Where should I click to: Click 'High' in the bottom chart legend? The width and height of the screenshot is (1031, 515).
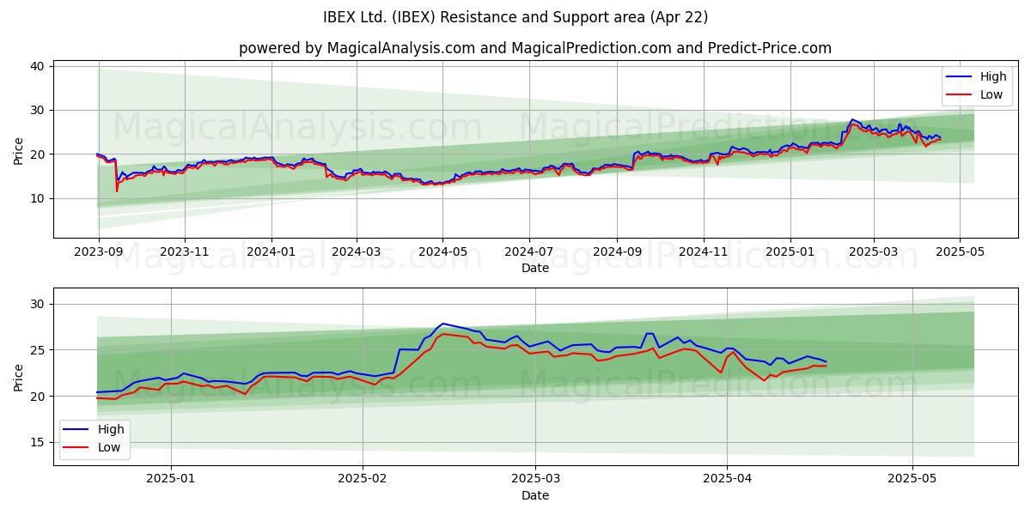click(x=110, y=429)
